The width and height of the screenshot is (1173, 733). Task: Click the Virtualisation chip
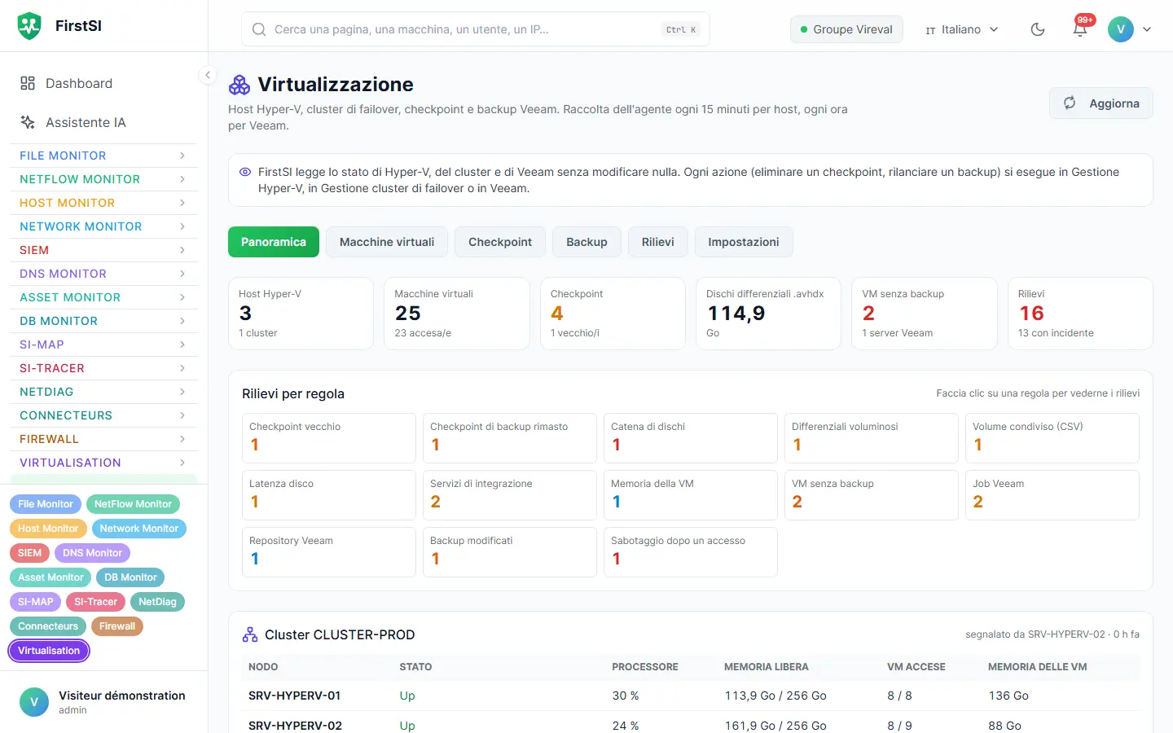click(x=49, y=651)
